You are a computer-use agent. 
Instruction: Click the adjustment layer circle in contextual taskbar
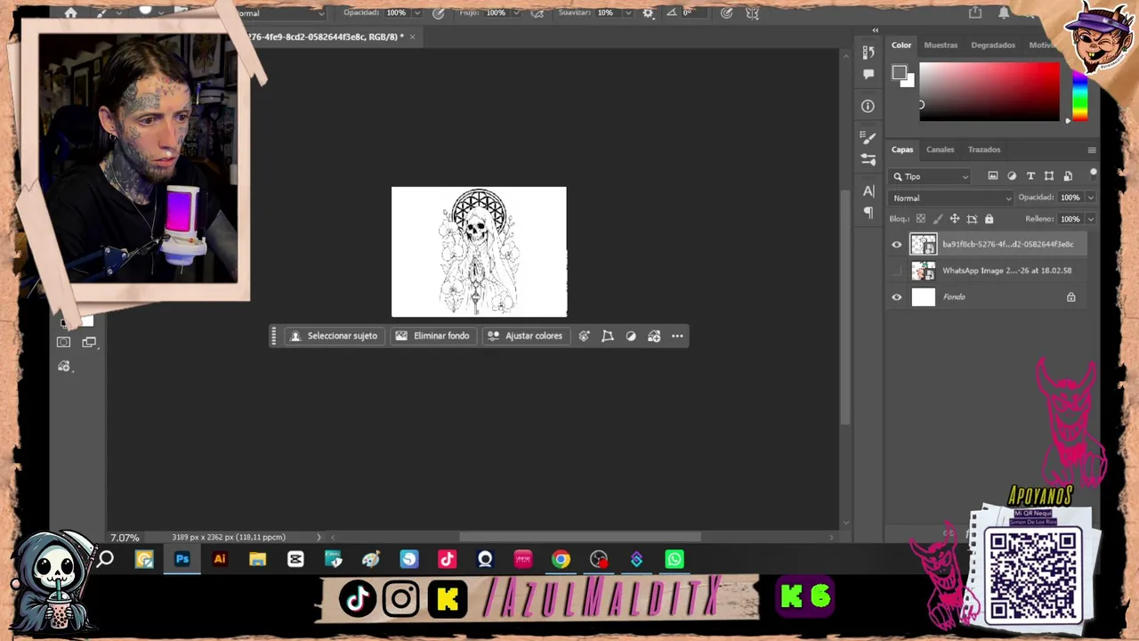(x=631, y=337)
